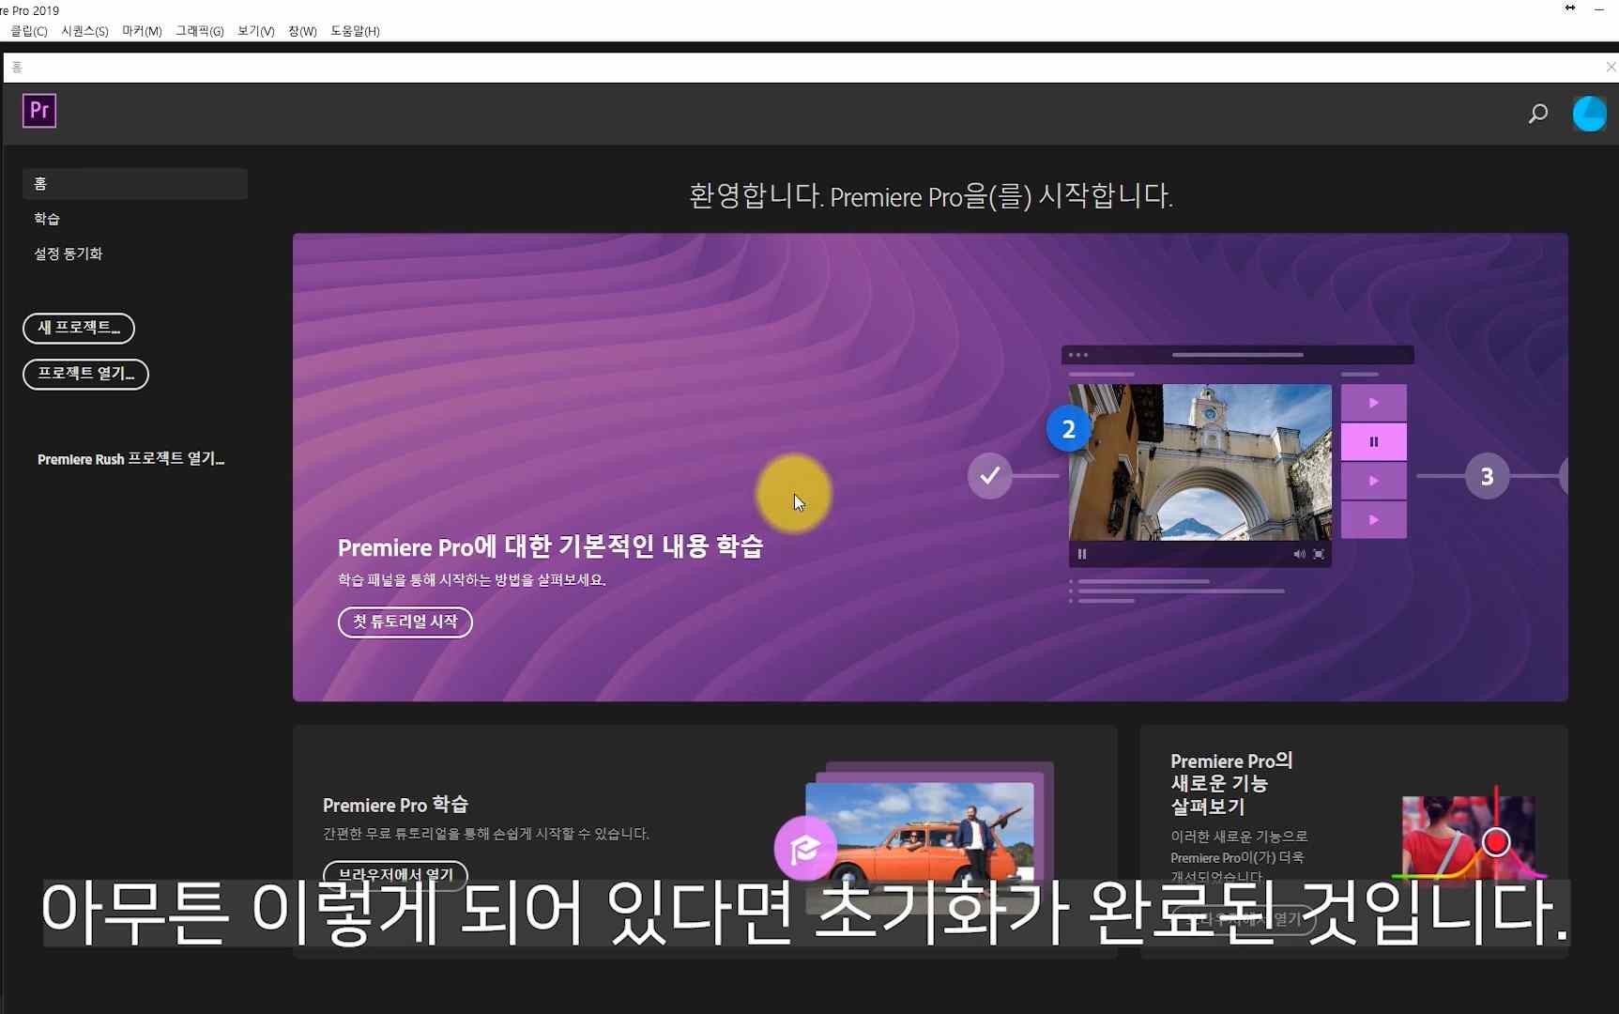Screen dimensions: 1619x1014
Task: Click the step 2 blue circle
Action: click(x=1068, y=429)
